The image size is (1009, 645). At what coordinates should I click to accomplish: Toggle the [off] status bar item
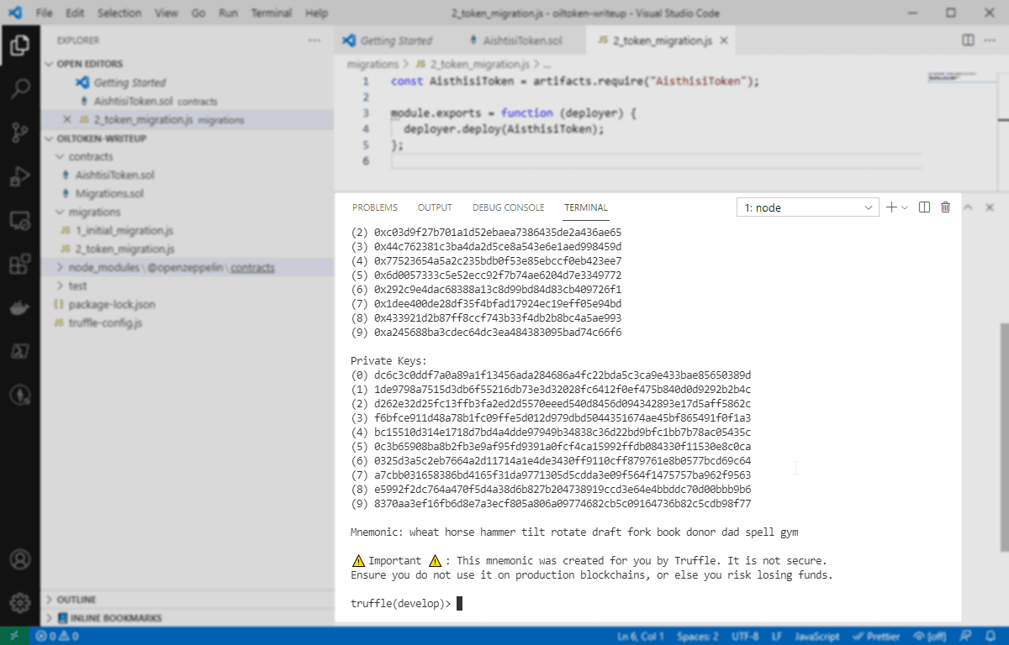pyautogui.click(x=932, y=637)
